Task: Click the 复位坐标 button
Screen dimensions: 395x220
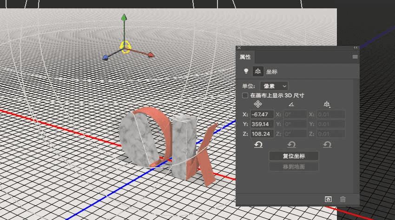Action: (x=294, y=156)
